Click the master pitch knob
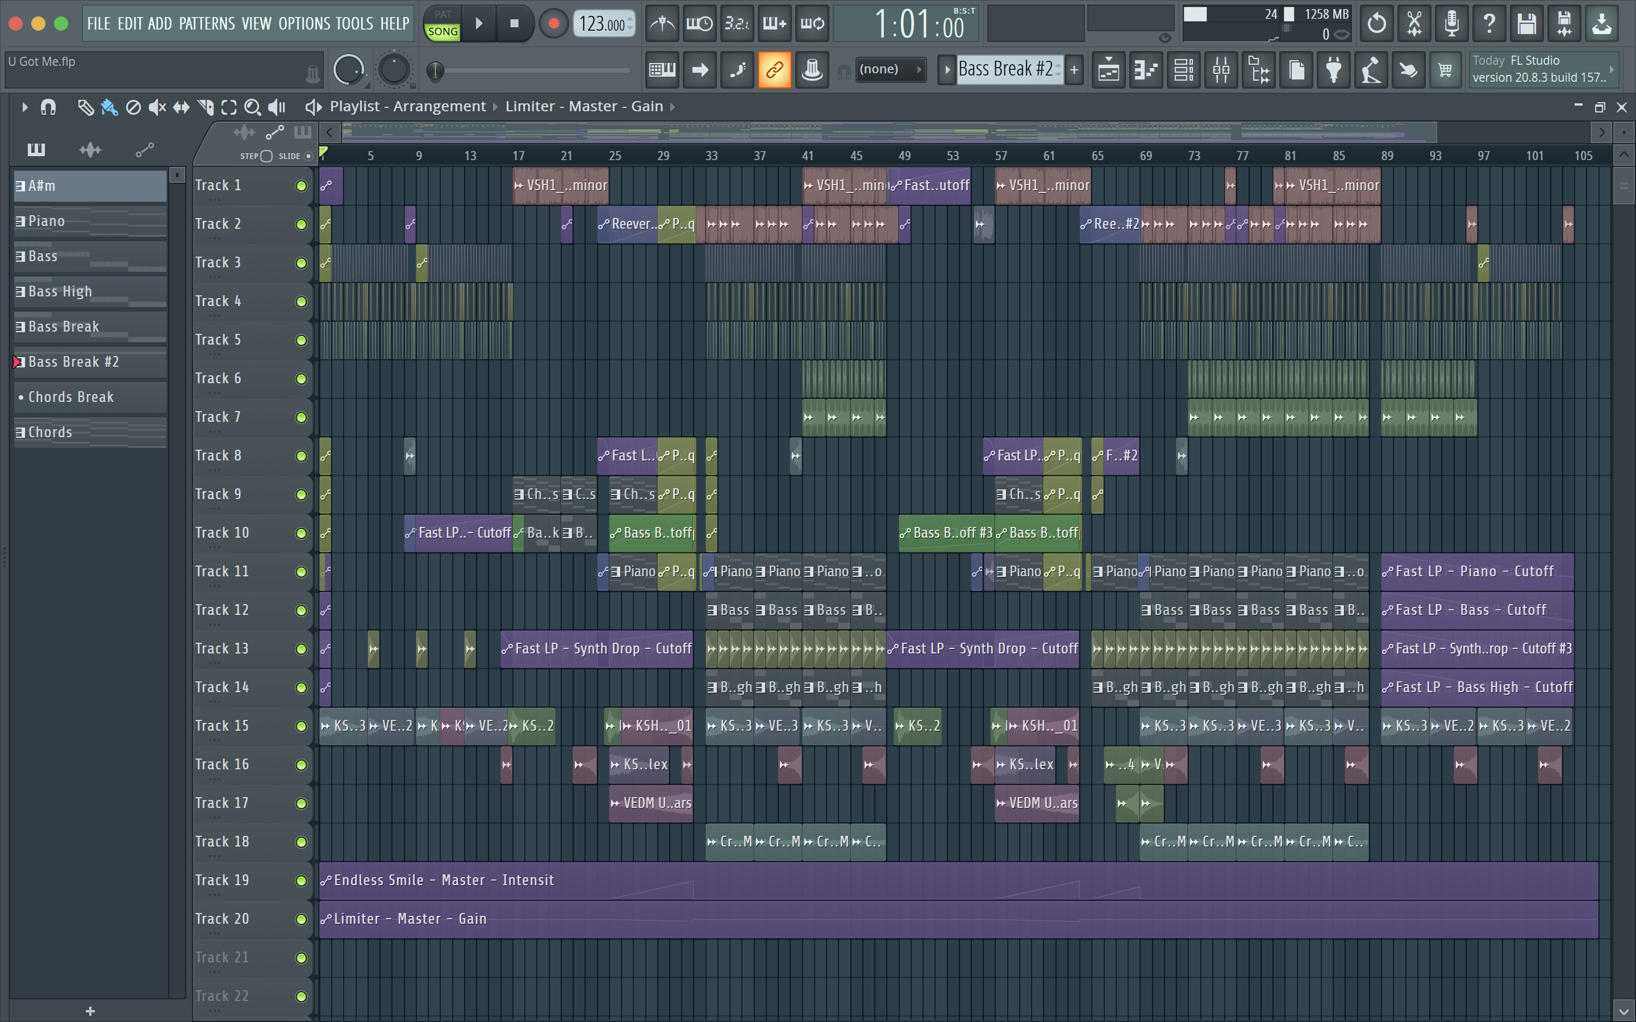Image resolution: width=1636 pixels, height=1022 pixels. pyautogui.click(x=394, y=70)
